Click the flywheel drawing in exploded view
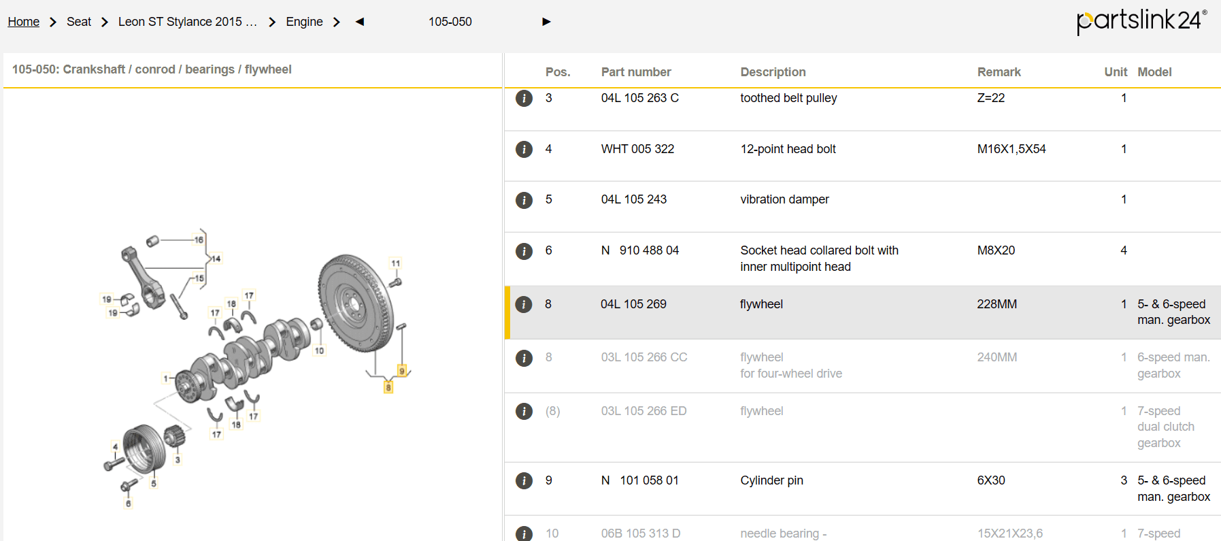The image size is (1221, 541). tap(355, 303)
